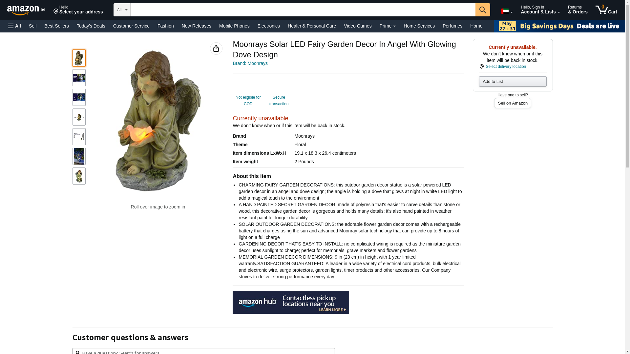The width and height of the screenshot is (630, 354).
Task: Expand Account & Lists menu
Action: coord(540,10)
